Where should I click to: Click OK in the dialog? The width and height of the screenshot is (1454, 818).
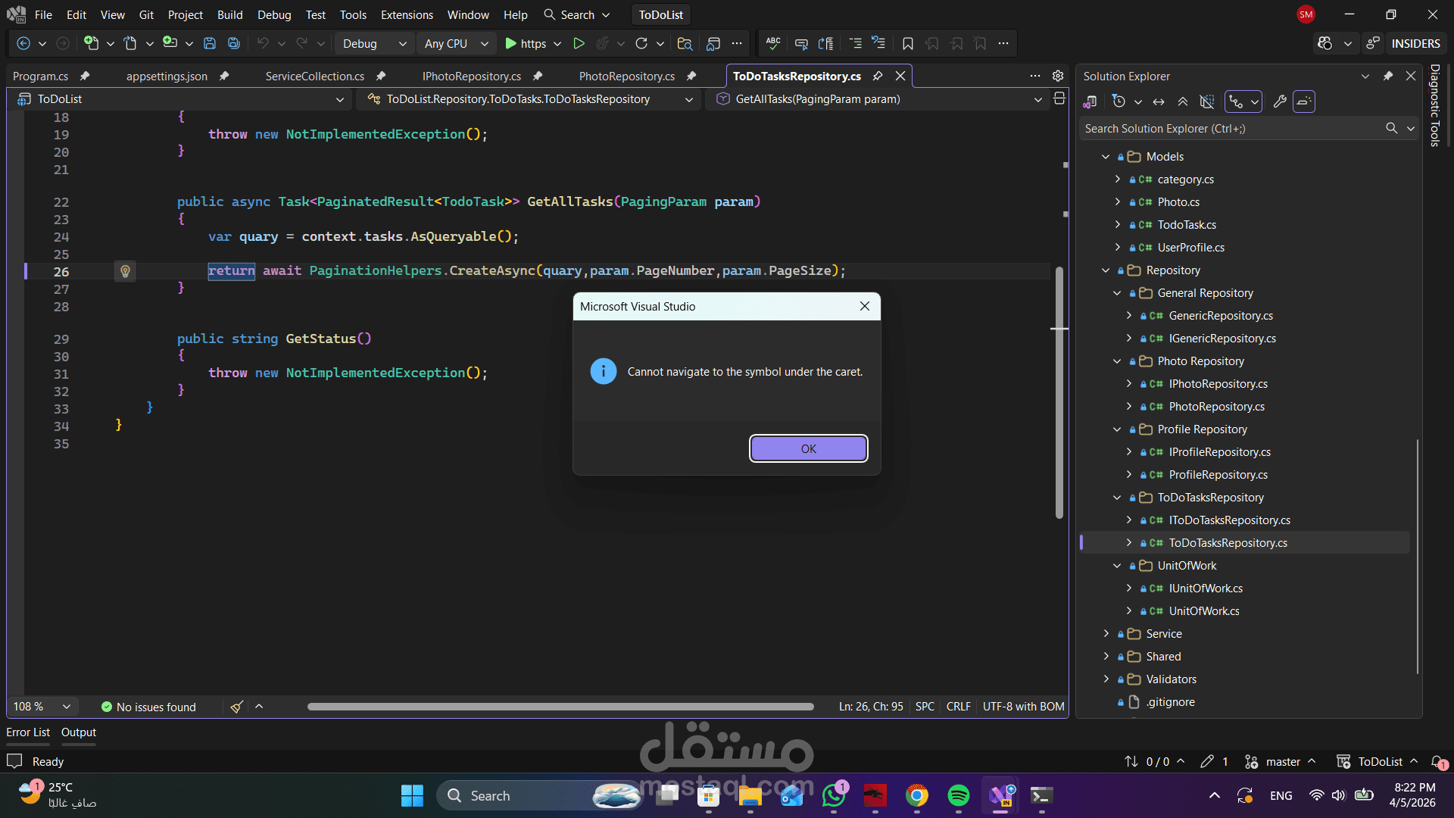point(808,448)
